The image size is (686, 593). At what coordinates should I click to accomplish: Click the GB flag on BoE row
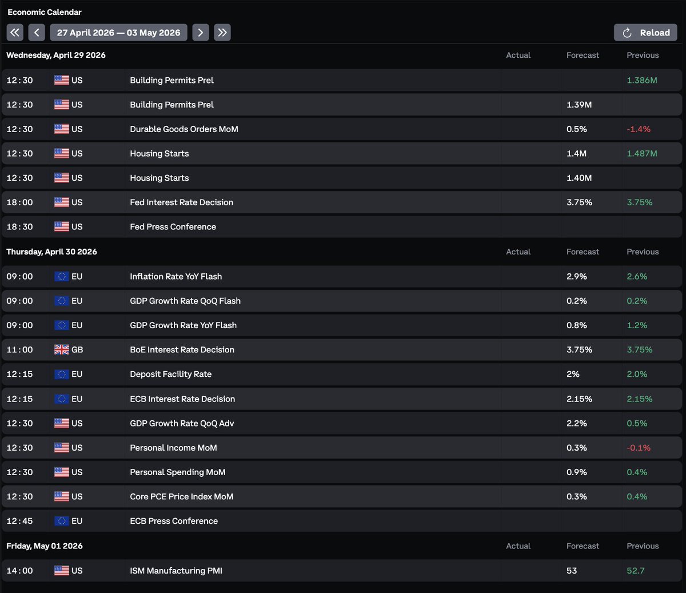62,349
